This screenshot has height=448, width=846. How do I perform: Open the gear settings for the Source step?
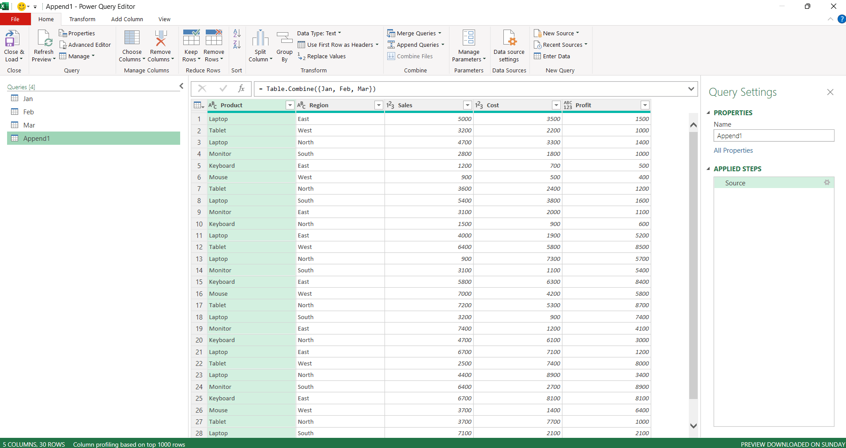click(827, 183)
